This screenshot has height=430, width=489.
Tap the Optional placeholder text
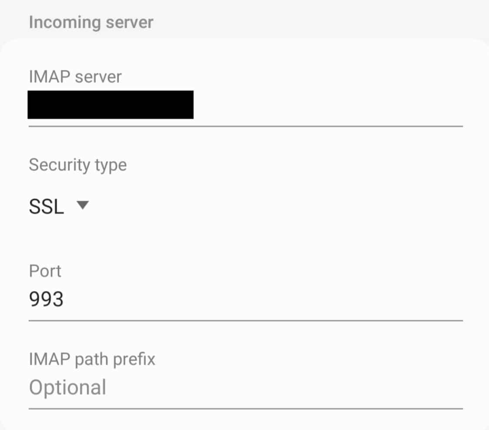tap(67, 387)
